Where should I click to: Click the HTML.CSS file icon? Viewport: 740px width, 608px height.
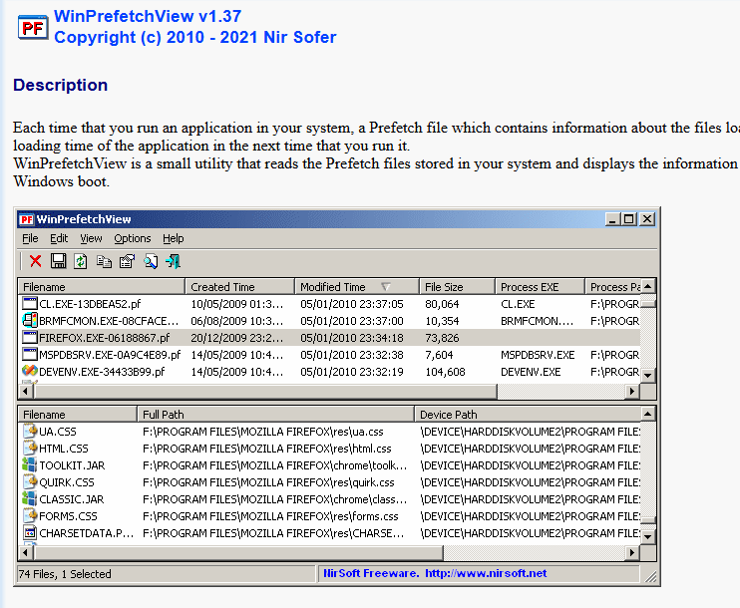(x=30, y=448)
